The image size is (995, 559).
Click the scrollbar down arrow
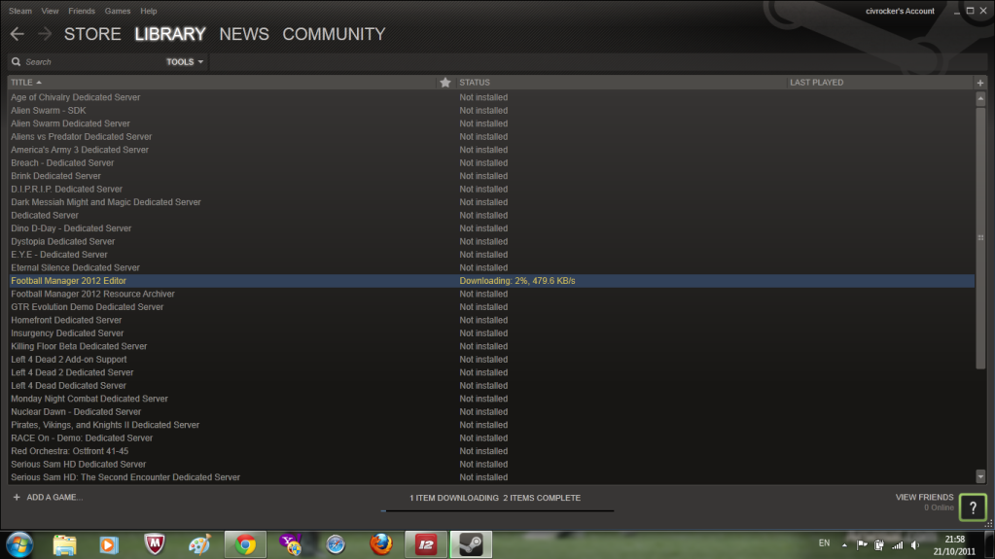980,476
